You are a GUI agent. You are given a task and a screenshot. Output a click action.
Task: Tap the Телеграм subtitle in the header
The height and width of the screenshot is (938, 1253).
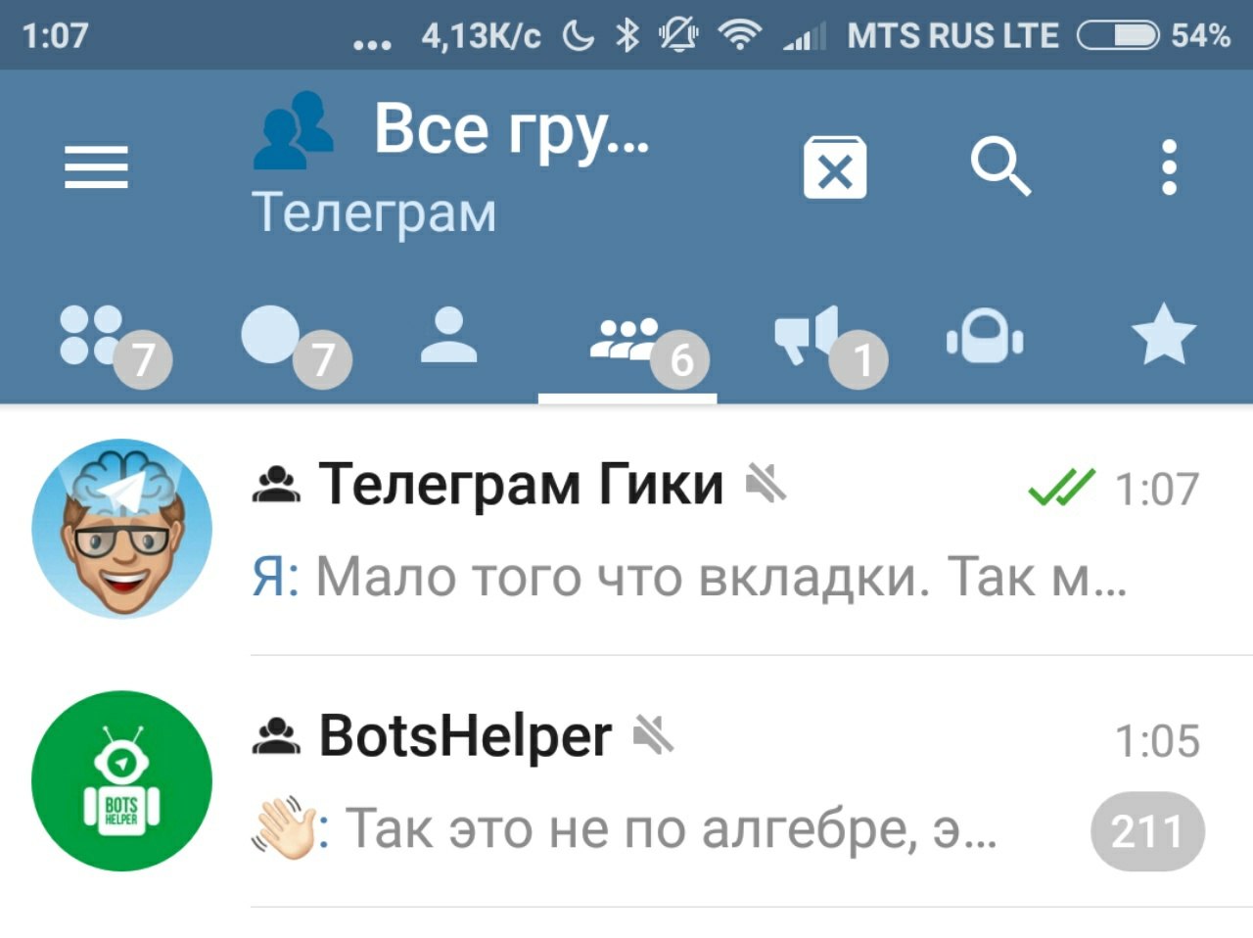pos(374,213)
